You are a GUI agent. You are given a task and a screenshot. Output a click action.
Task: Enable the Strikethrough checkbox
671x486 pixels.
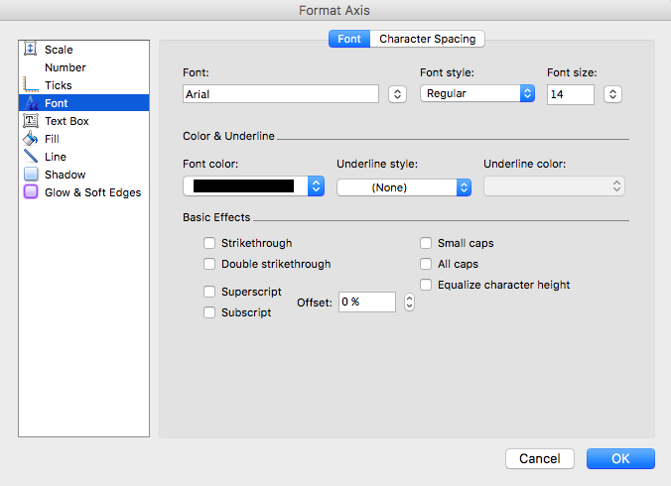(209, 243)
